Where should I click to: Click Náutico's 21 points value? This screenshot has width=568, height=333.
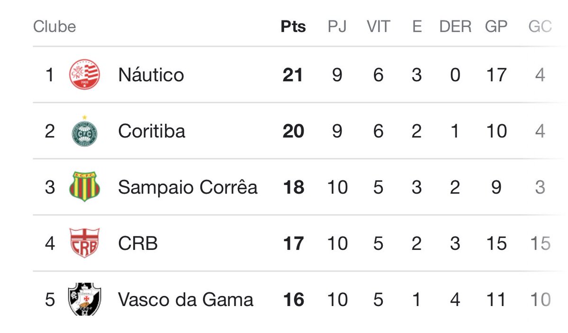293,75
